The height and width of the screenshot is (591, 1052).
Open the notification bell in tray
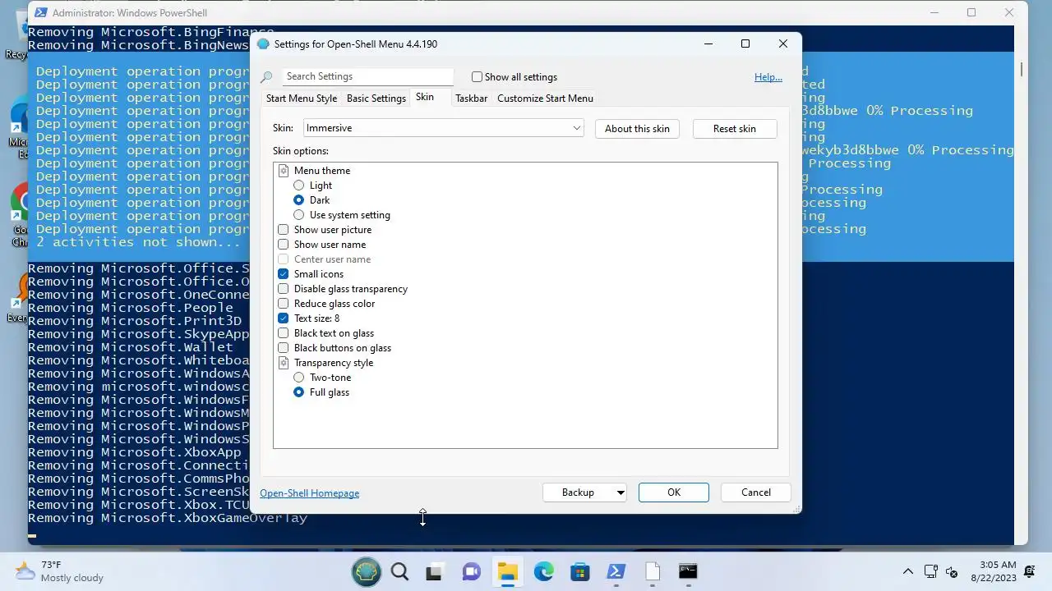pyautogui.click(x=1030, y=571)
